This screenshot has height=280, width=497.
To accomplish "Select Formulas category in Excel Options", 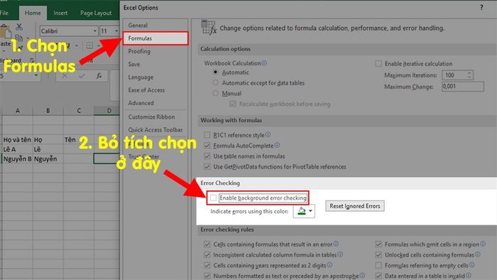I will tap(155, 38).
